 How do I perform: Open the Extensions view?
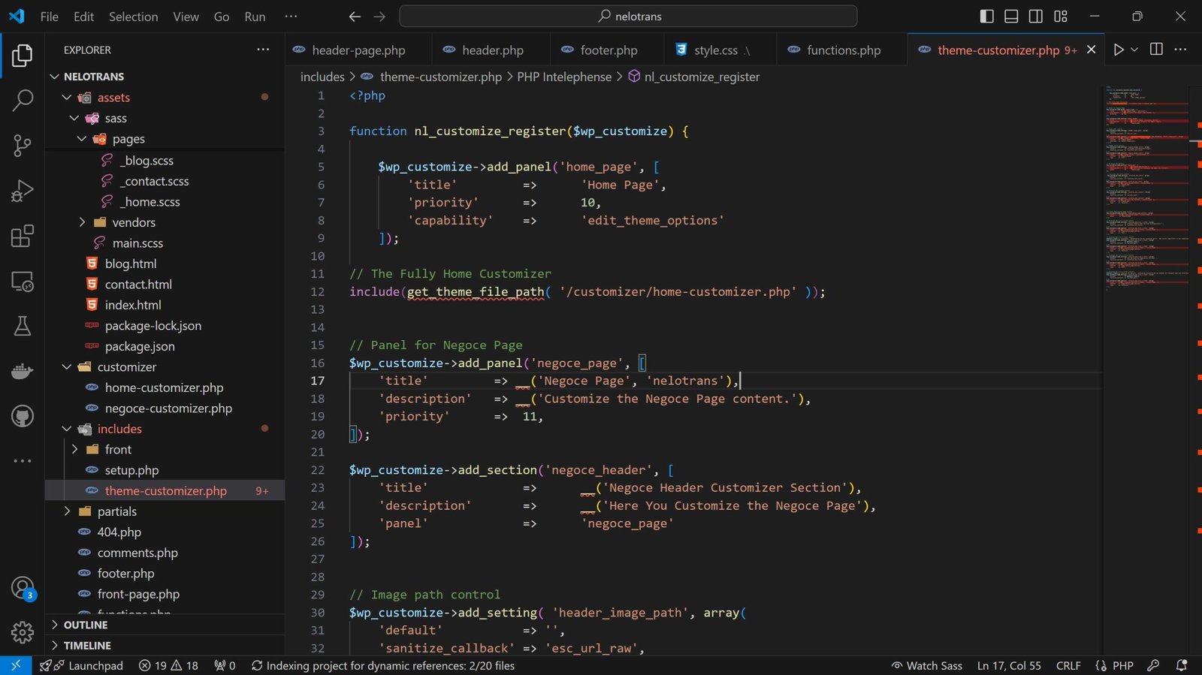click(23, 237)
